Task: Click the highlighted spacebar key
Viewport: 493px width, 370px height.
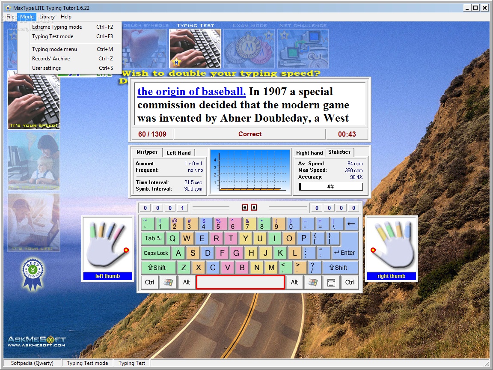Action: click(241, 282)
